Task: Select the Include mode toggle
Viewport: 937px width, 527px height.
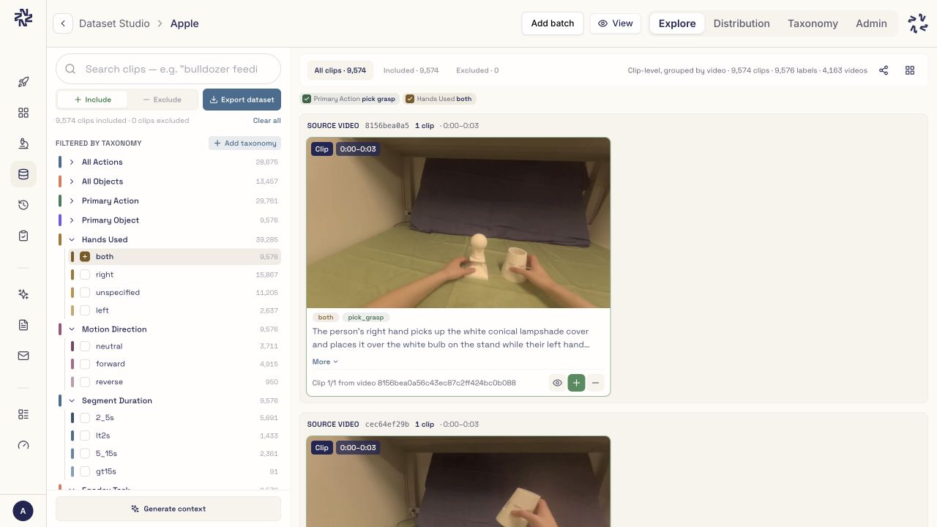Action: (92, 100)
